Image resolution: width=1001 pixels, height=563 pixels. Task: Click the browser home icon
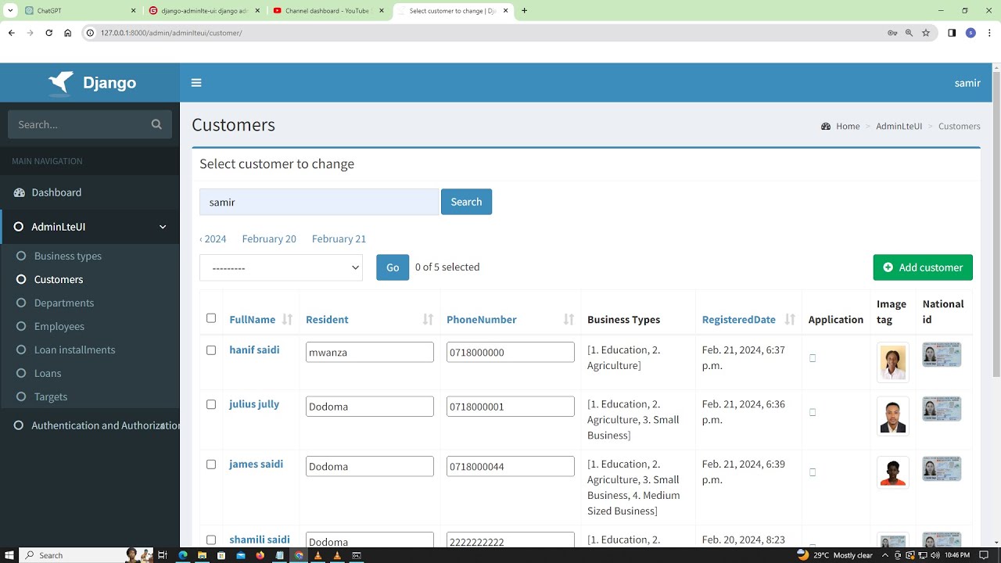[x=67, y=33]
